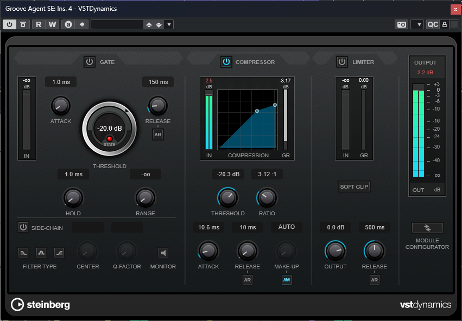Click the Compressor Make-Up knob

click(287, 251)
